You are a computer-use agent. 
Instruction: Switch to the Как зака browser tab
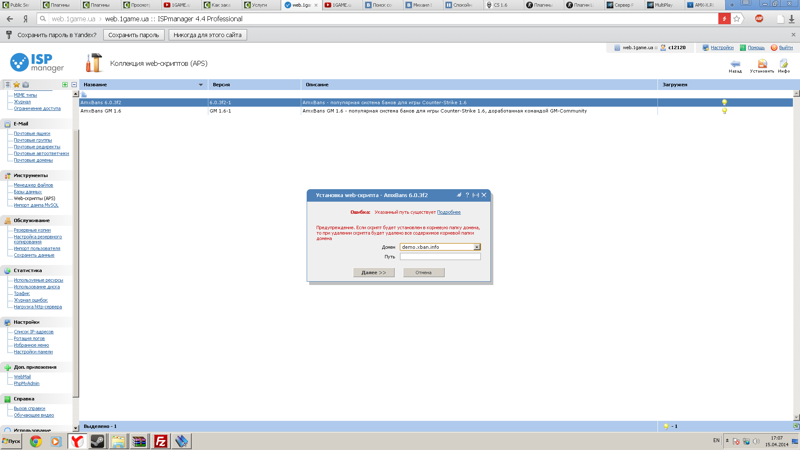coord(221,5)
